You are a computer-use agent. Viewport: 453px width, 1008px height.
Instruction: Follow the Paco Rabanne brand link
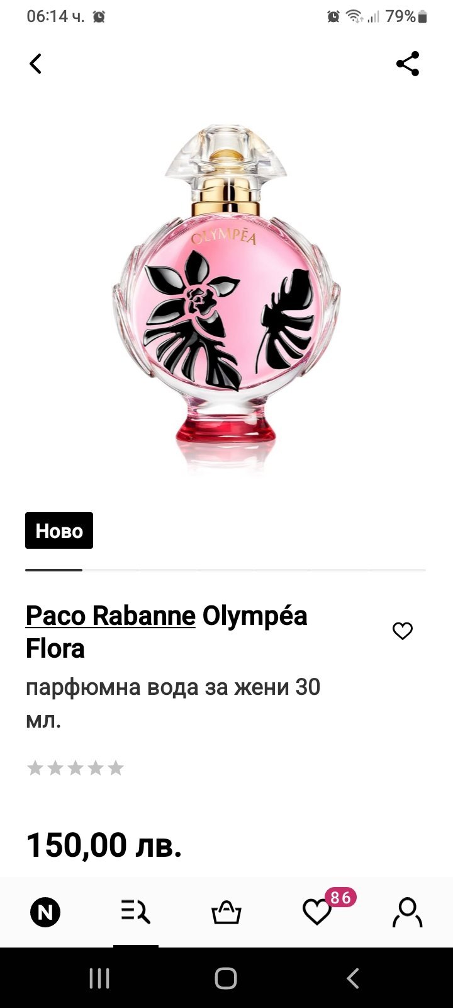point(111,616)
